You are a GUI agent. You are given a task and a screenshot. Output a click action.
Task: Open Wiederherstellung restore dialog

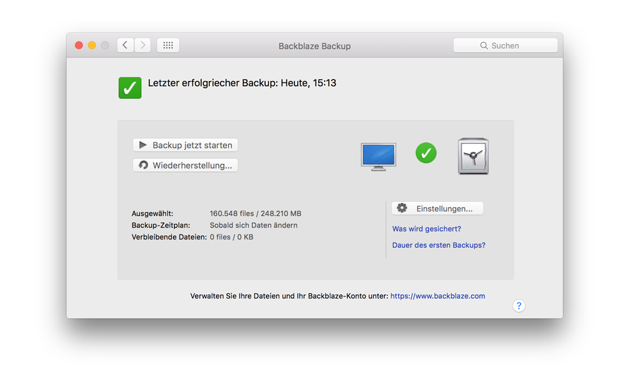185,165
